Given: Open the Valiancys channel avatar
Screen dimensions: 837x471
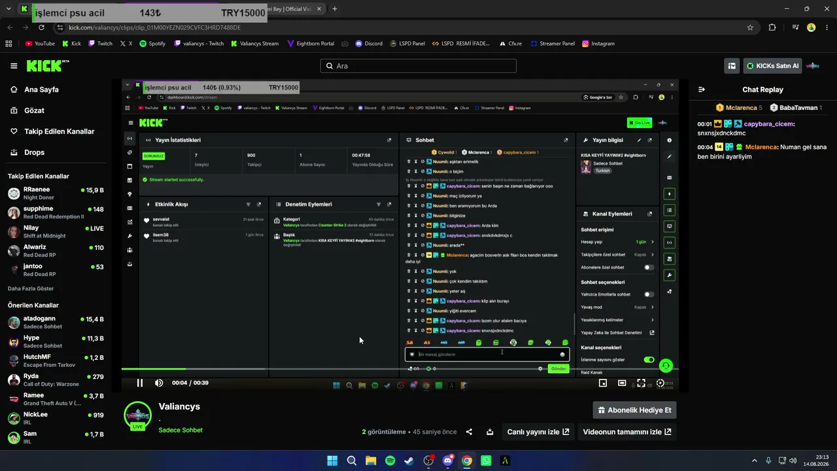Looking at the screenshot, I should pos(137,416).
